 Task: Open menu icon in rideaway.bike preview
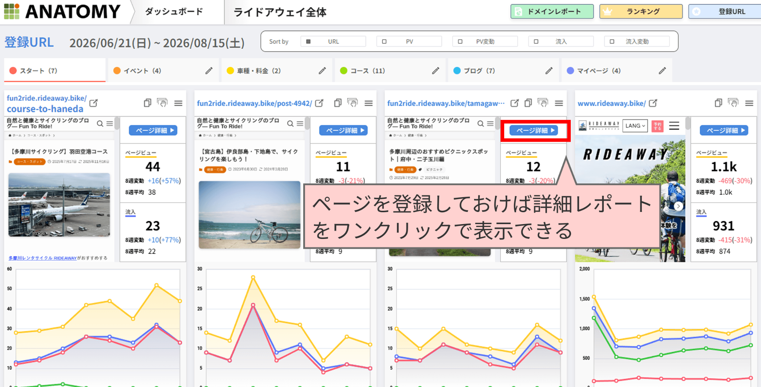(x=674, y=126)
